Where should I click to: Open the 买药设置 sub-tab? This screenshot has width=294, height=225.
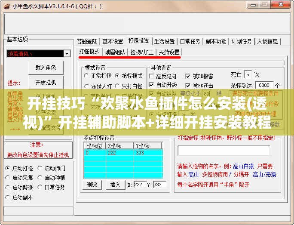tap(169, 52)
